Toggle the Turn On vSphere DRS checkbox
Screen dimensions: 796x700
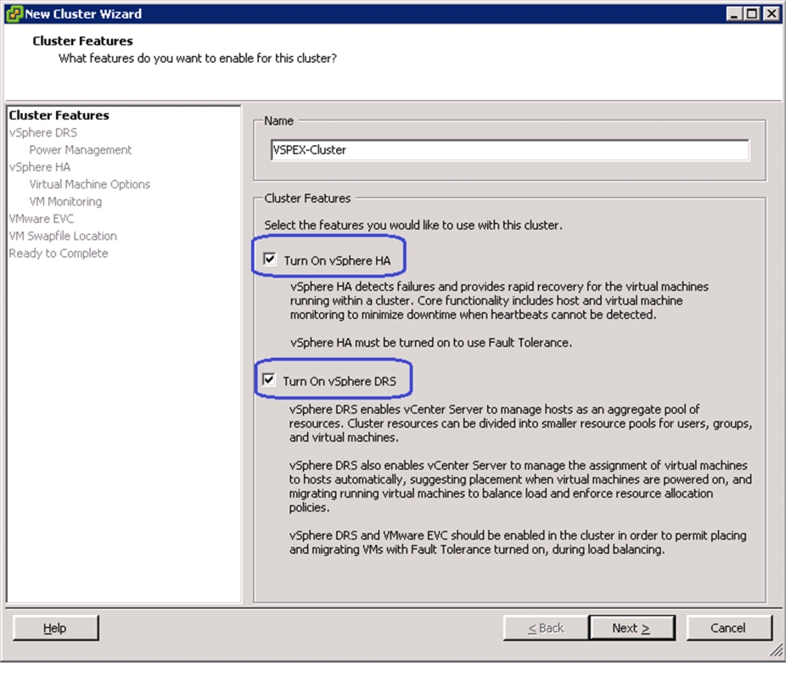pos(268,379)
